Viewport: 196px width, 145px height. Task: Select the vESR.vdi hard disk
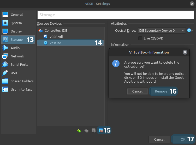click(x=56, y=37)
